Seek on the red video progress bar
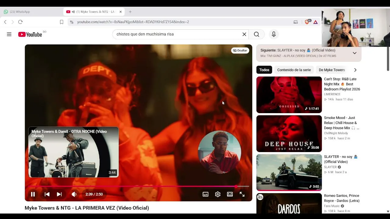 (x=139, y=186)
